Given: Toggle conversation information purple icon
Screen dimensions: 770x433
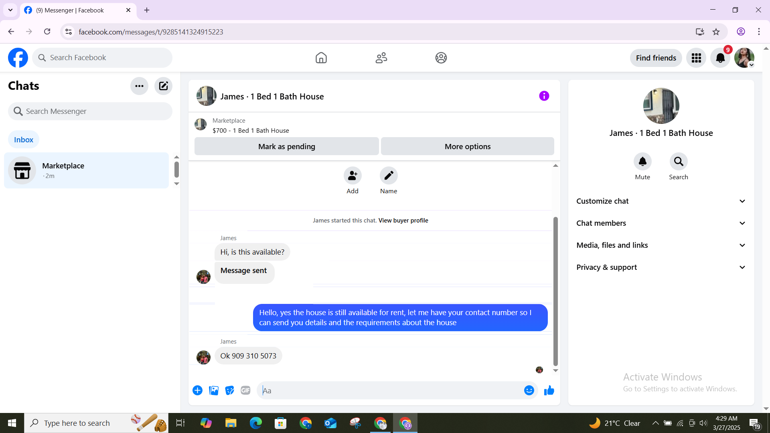Looking at the screenshot, I should (x=544, y=96).
